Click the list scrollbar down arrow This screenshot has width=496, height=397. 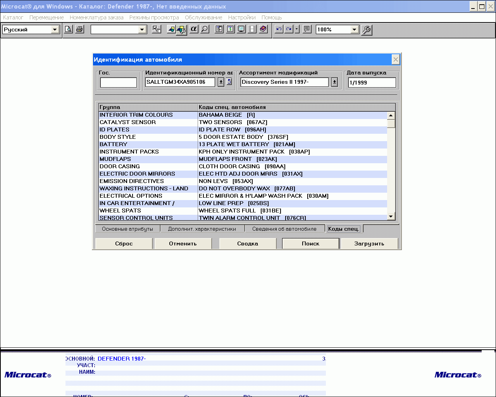tap(391, 216)
